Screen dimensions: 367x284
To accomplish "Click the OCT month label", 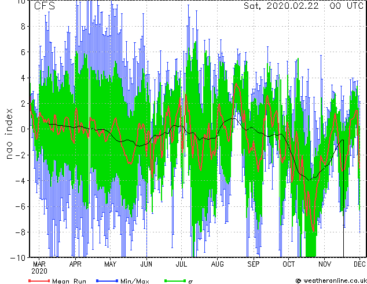I will 289,264.
